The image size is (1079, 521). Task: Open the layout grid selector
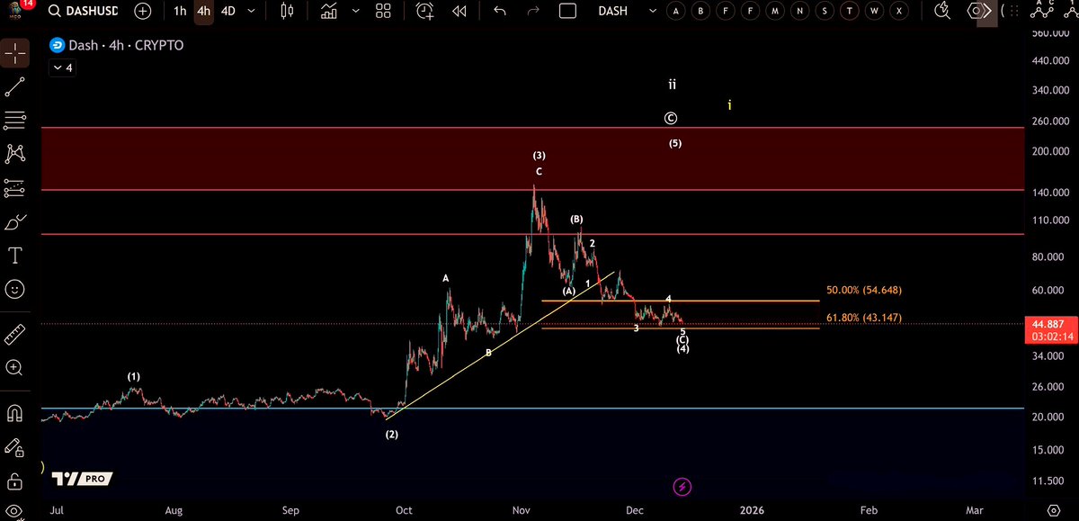384,12
